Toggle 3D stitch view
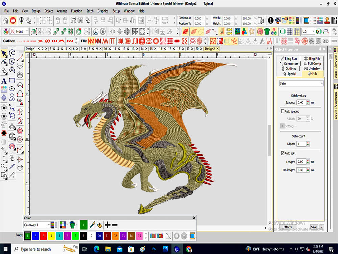The image size is (338, 254). click(325, 41)
